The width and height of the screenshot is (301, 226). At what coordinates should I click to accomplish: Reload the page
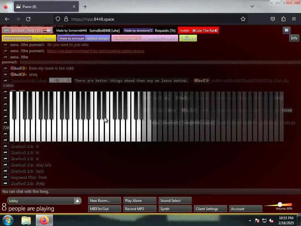click(28, 19)
